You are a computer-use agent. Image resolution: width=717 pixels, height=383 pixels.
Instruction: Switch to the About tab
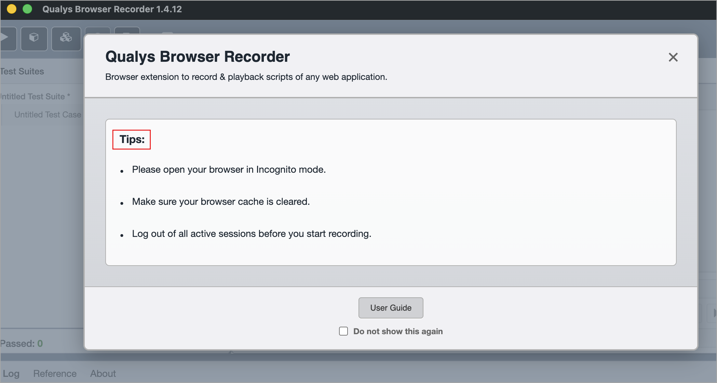[x=103, y=373]
